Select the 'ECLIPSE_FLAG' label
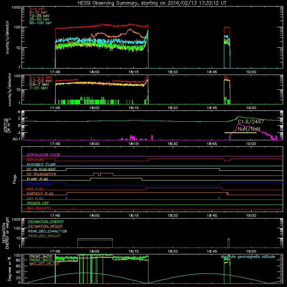This screenshot has height=287, width=287. 39,184
